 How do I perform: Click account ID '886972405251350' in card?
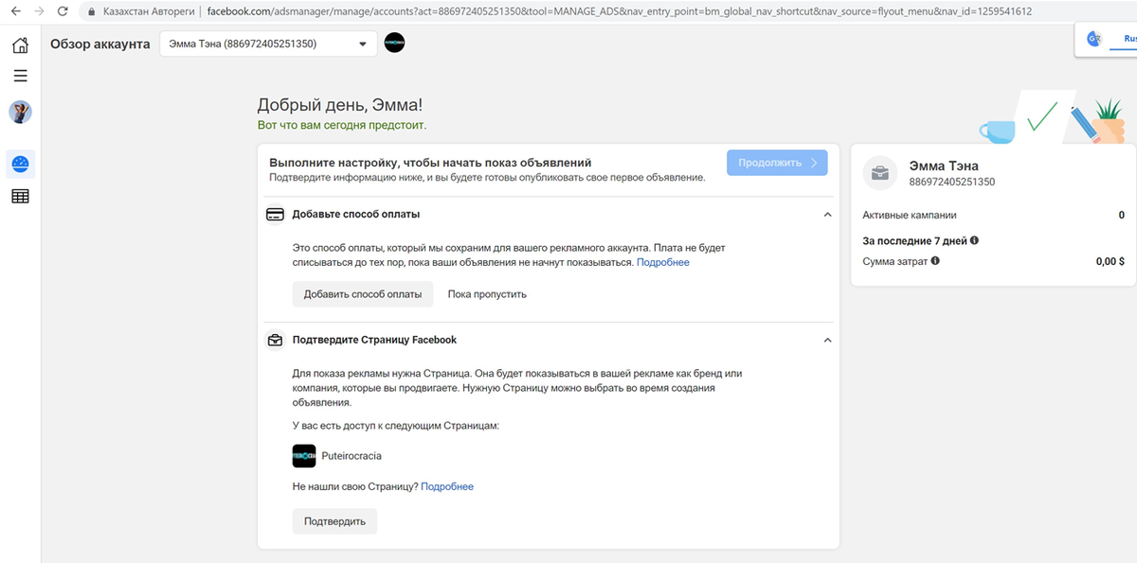click(x=951, y=182)
